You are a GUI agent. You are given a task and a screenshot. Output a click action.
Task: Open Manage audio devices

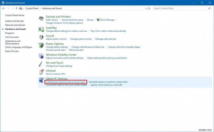pyautogui.click(x=106, y=39)
